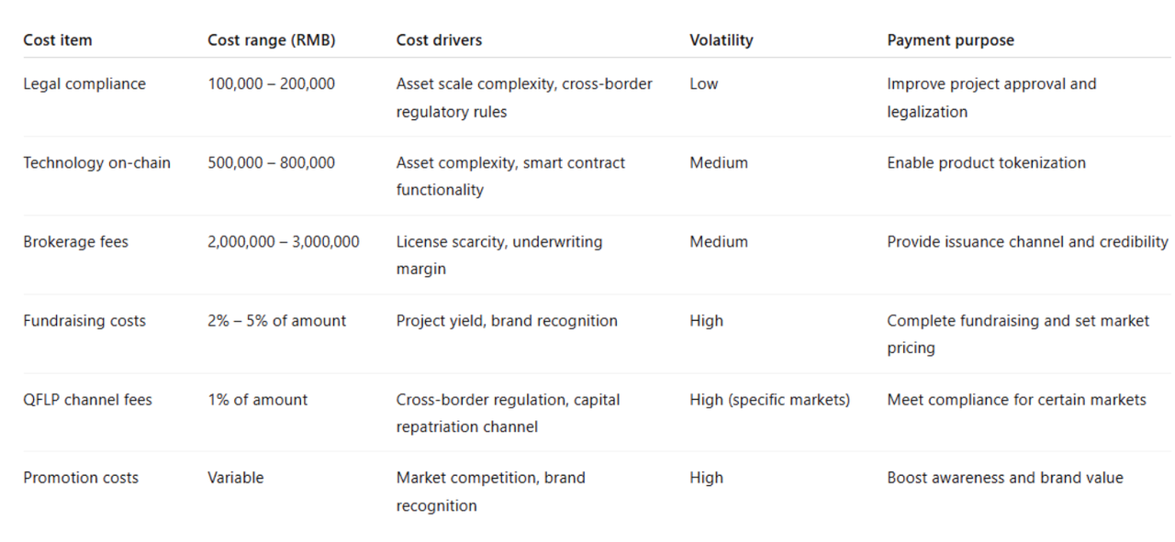This screenshot has height=542, width=1175.
Task: Click the '1% of amount' cell
Action: coord(257,400)
